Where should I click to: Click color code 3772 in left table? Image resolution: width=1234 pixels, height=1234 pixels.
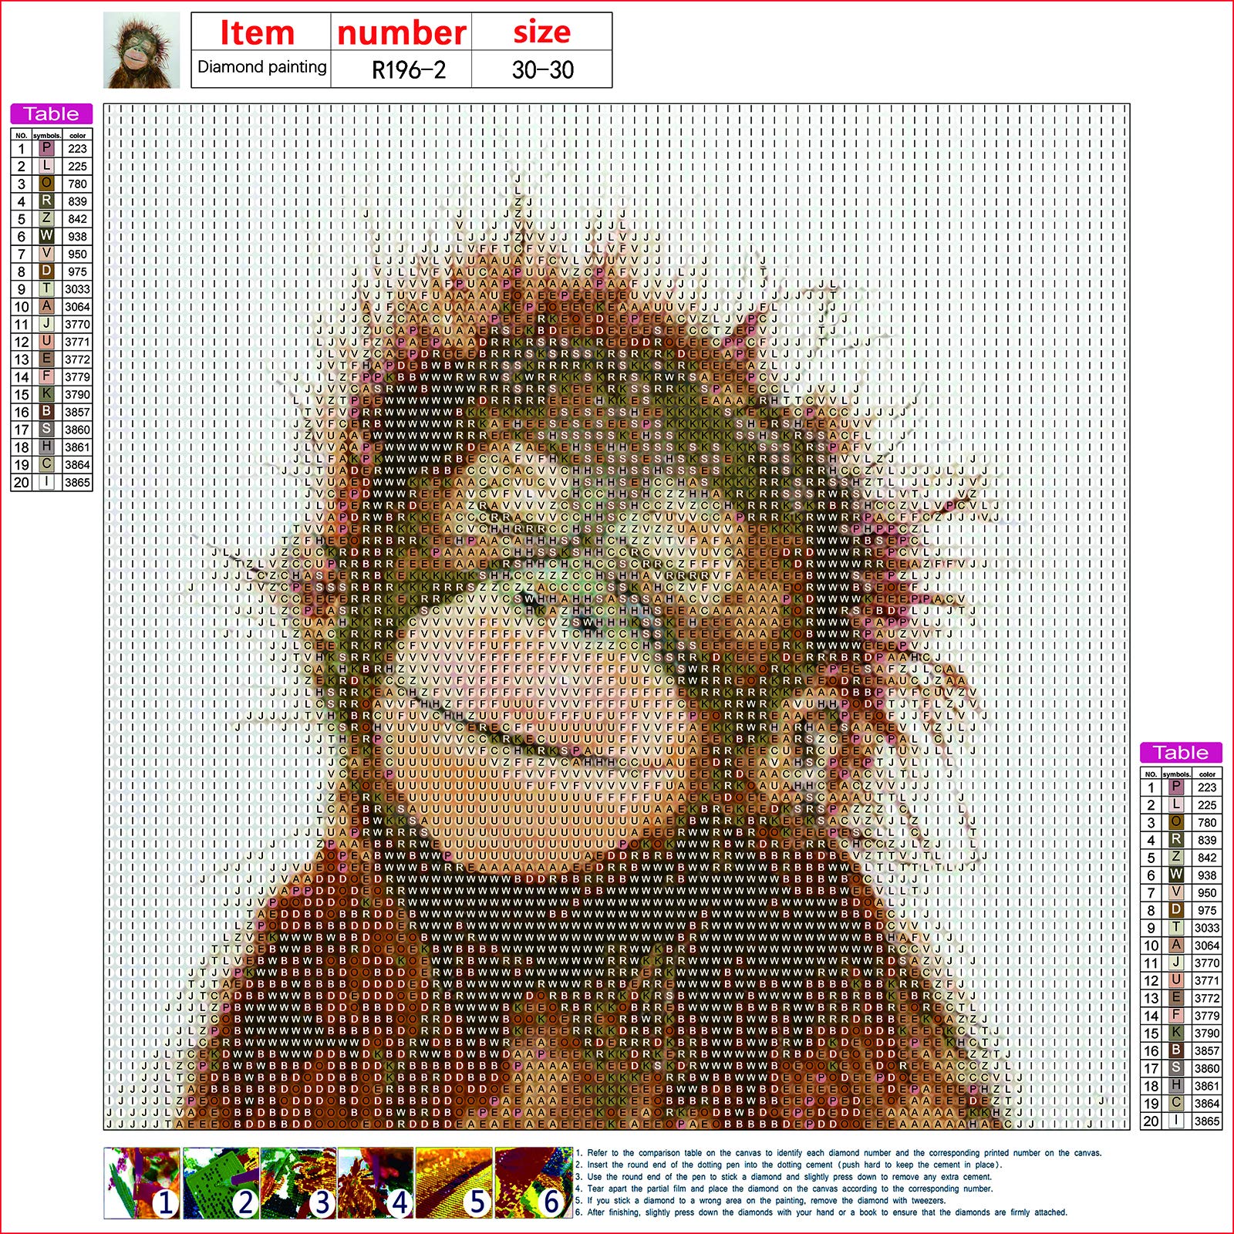click(x=77, y=359)
